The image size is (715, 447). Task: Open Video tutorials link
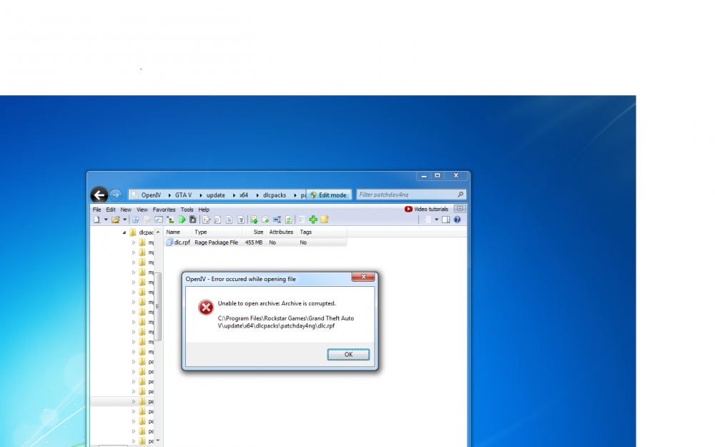point(426,209)
